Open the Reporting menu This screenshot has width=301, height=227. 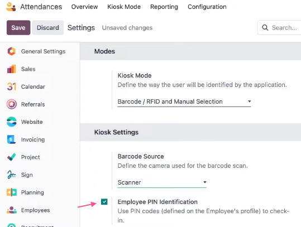pyautogui.click(x=164, y=7)
